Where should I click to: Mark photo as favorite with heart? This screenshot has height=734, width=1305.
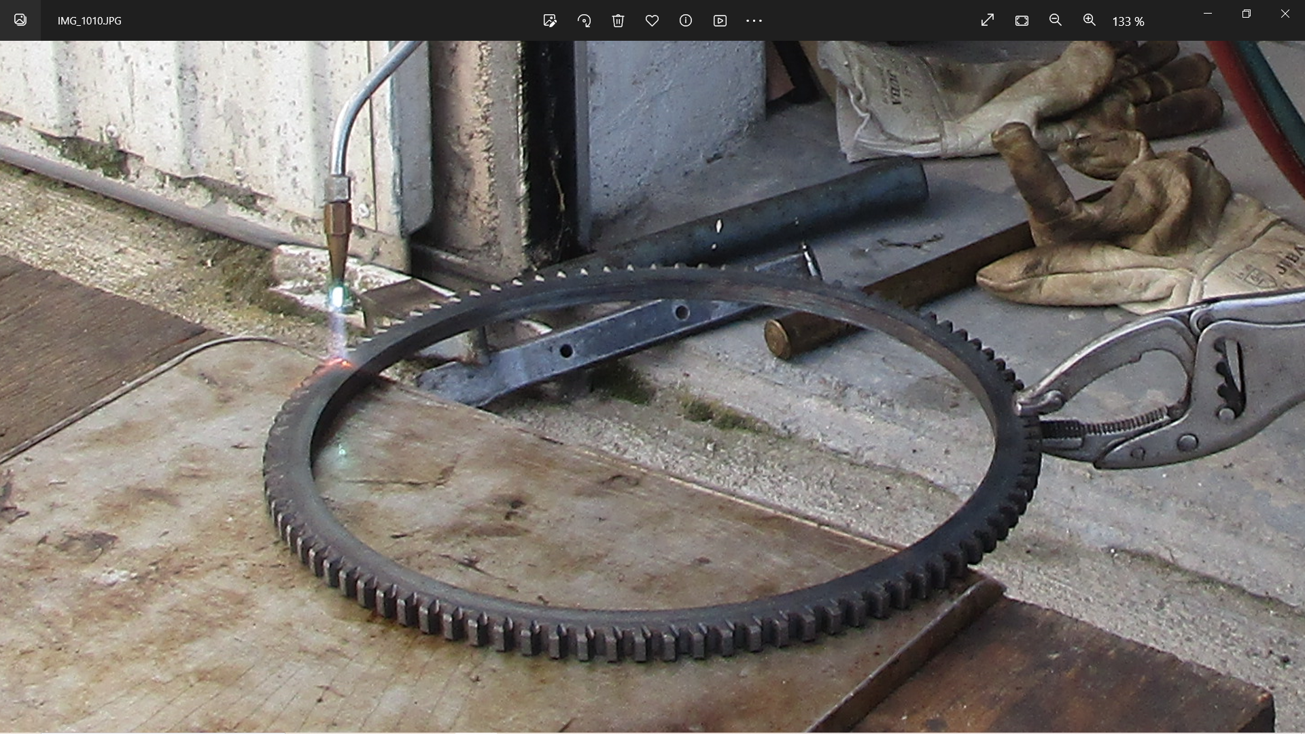tap(652, 20)
